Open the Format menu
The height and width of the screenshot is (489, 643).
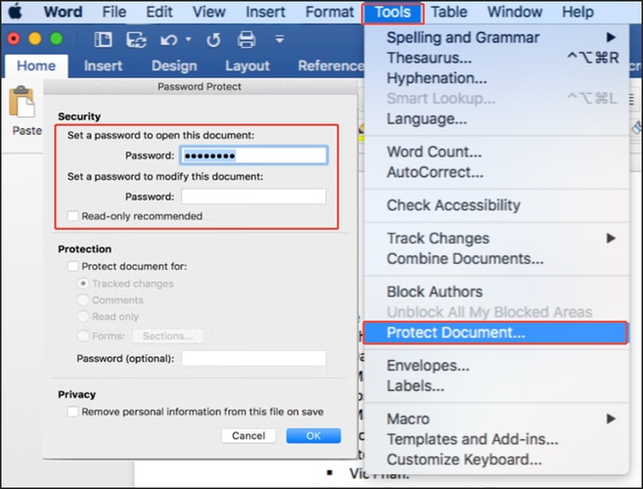tap(329, 12)
